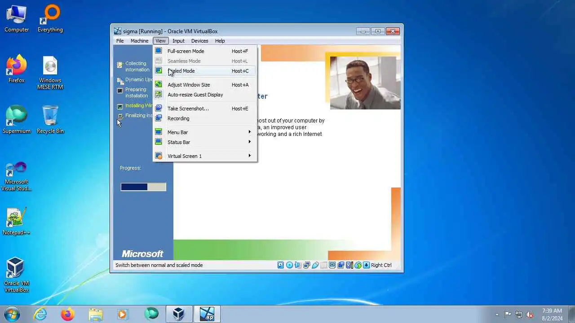
Task: Open the clock showing 7:39 AM
Action: pyautogui.click(x=552, y=314)
